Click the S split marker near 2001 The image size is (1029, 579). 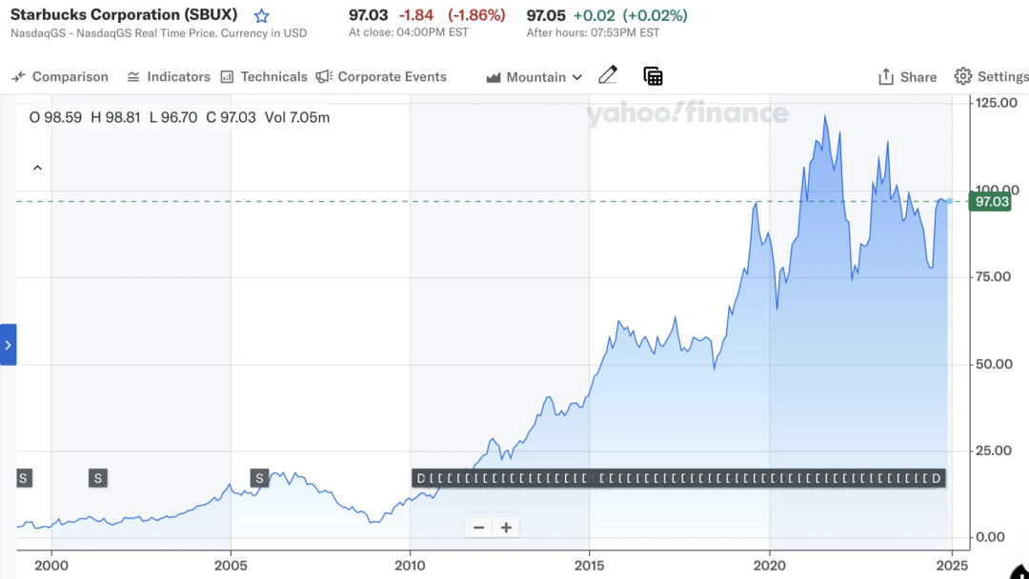(x=98, y=478)
